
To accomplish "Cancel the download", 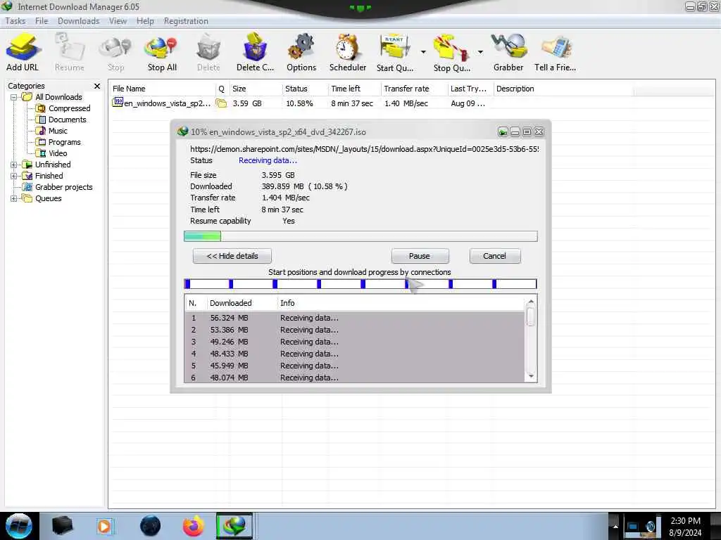I will (x=495, y=256).
